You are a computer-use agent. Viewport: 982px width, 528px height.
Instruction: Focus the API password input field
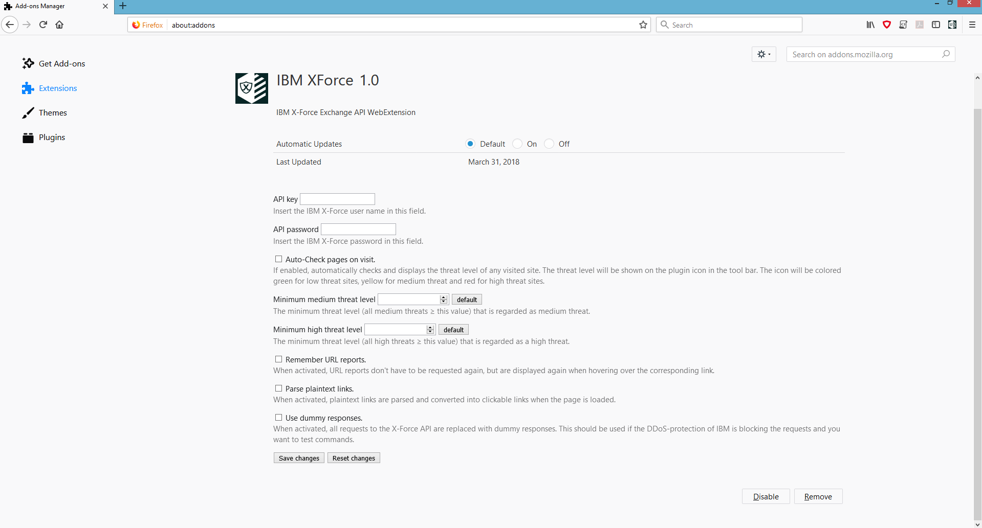(x=358, y=229)
